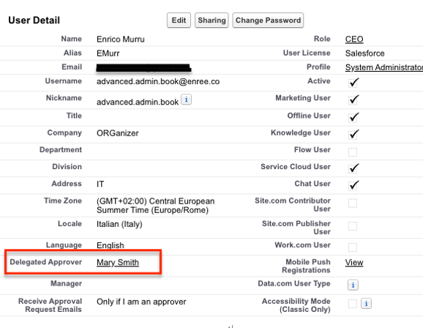The image size is (423, 328).
Task: Open the CEO role link
Action: (354, 40)
